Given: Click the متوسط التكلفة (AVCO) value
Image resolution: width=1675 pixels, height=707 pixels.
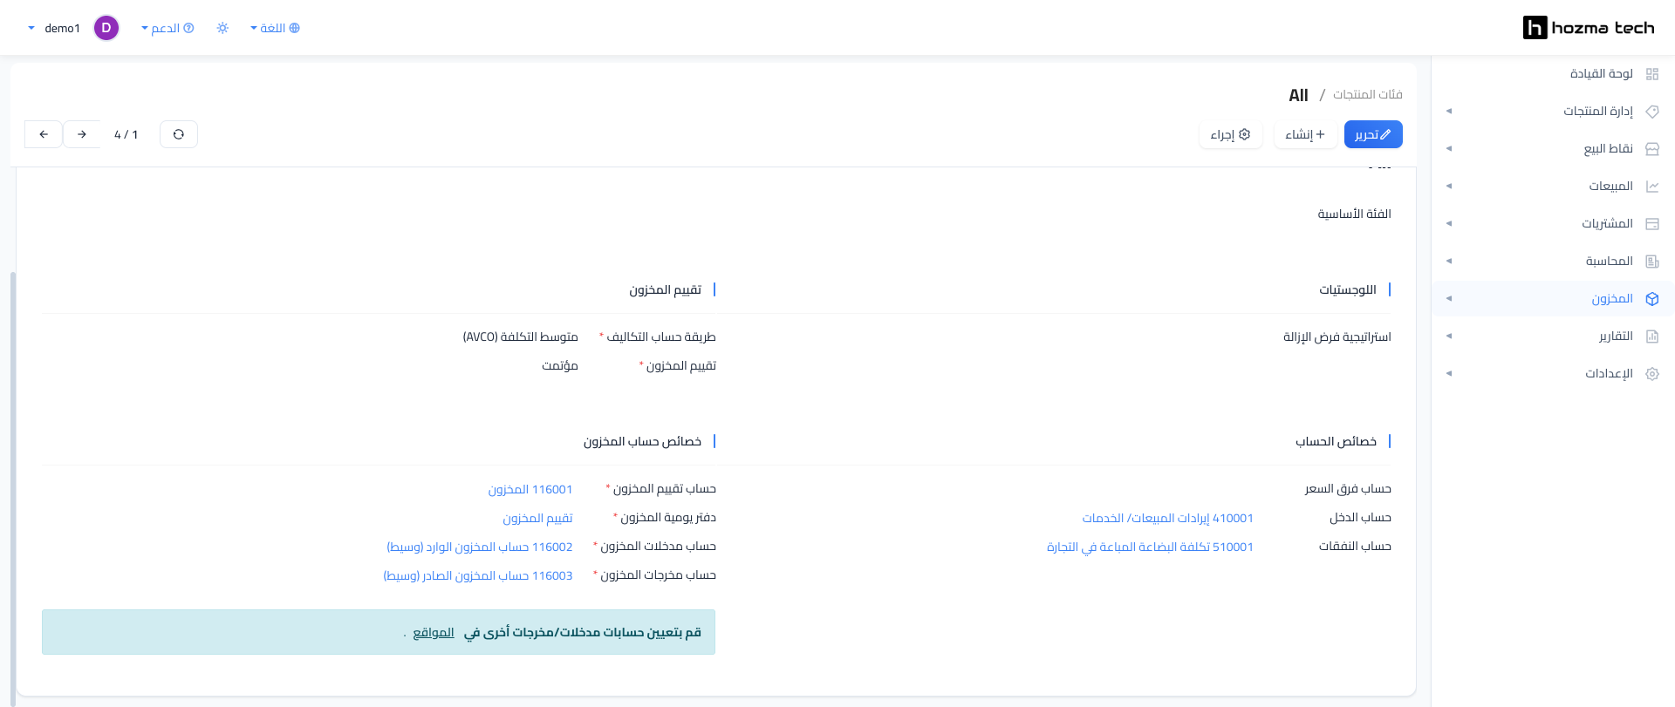Looking at the screenshot, I should 520,337.
